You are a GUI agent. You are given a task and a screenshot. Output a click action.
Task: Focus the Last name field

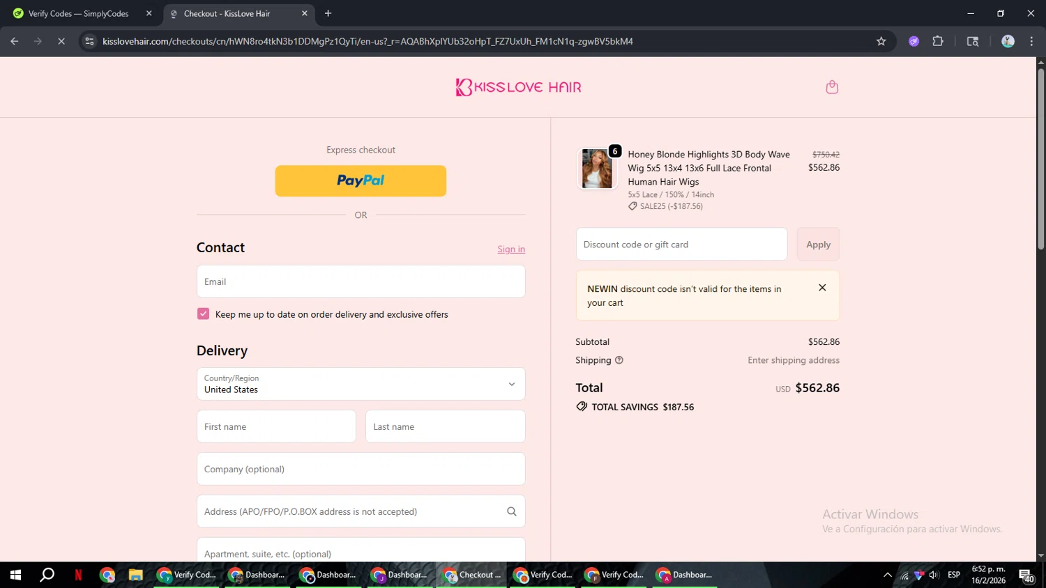pos(445,426)
